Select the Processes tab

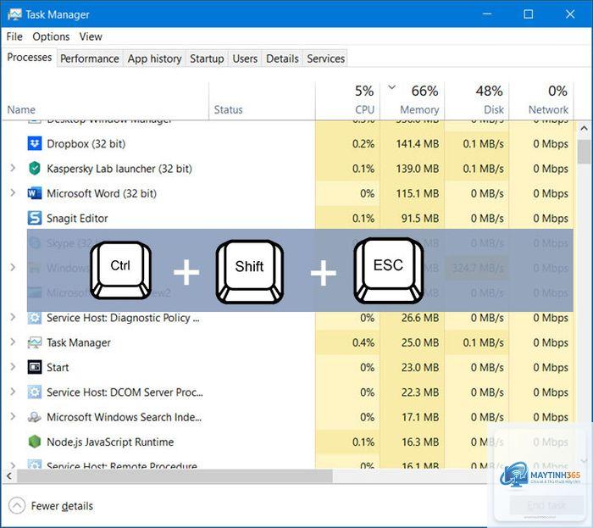tap(30, 58)
